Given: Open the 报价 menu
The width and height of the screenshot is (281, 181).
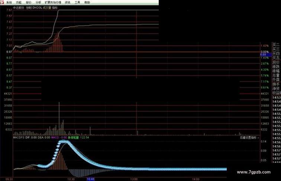Looking at the screenshot, I should click(x=29, y=3).
